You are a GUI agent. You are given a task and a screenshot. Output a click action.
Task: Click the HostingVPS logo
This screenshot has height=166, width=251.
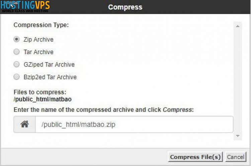(x=25, y=6)
